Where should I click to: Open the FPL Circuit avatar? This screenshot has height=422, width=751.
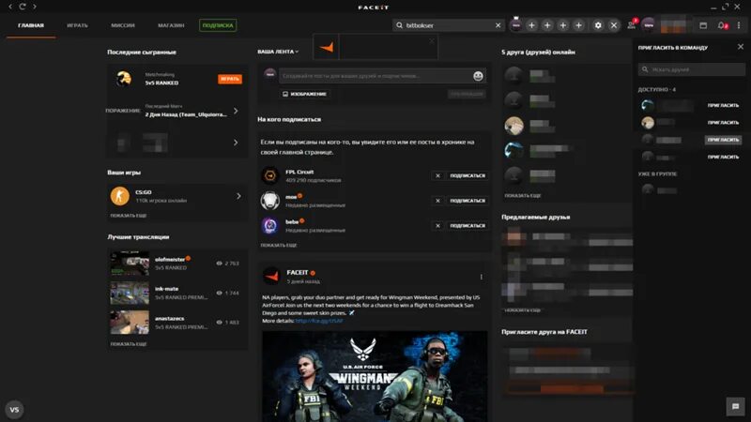coord(270,175)
